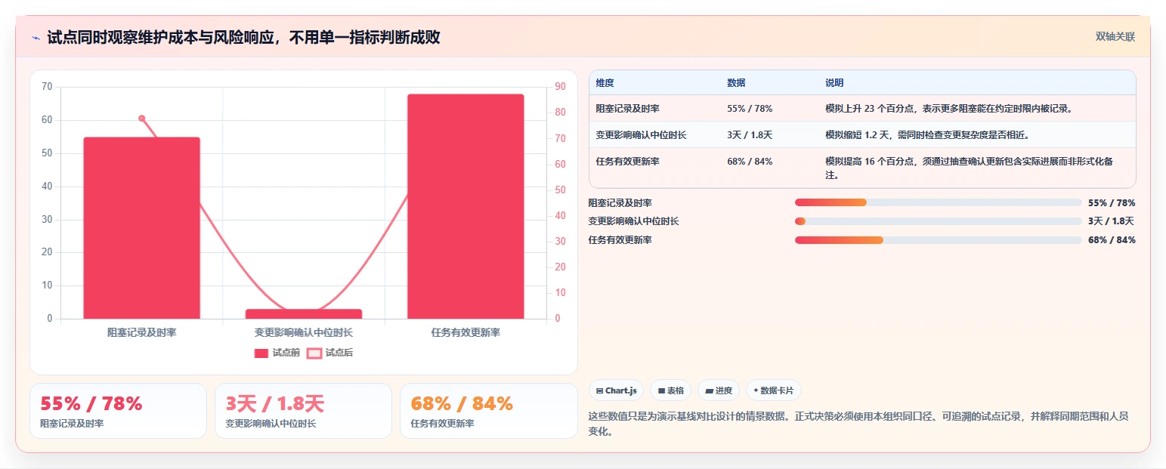Image resolution: width=1166 pixels, height=469 pixels.
Task: Click the 阻塞记录及时率 bar in chart
Action: point(141,228)
